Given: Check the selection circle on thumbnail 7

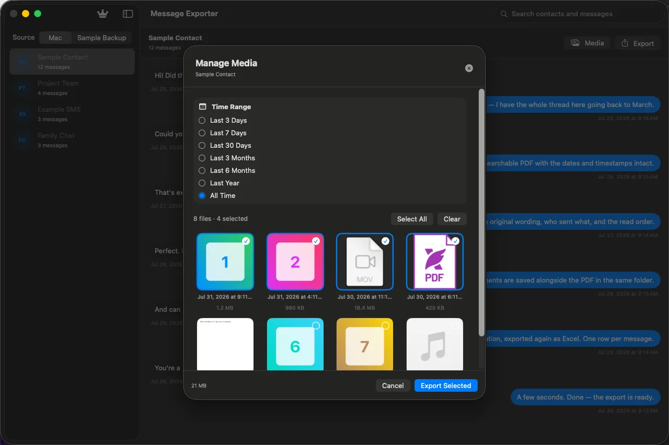Looking at the screenshot, I should tap(385, 325).
